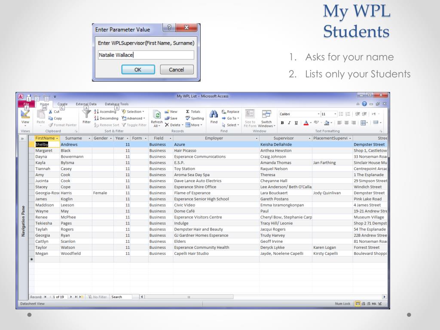Open the More menu in Records group

coord(194,125)
